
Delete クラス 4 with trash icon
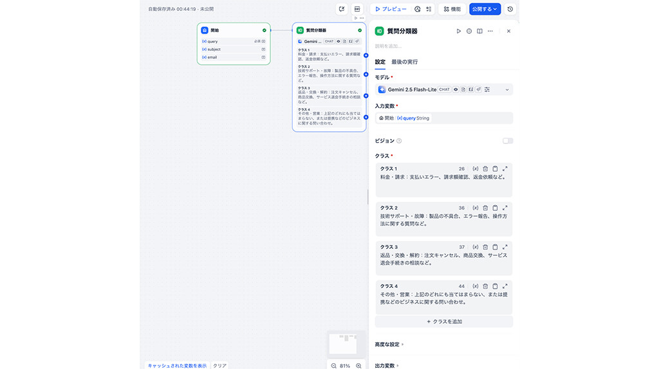pos(485,286)
